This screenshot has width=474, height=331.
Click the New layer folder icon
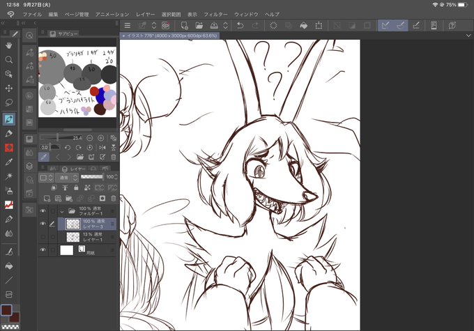pyautogui.click(x=69, y=199)
